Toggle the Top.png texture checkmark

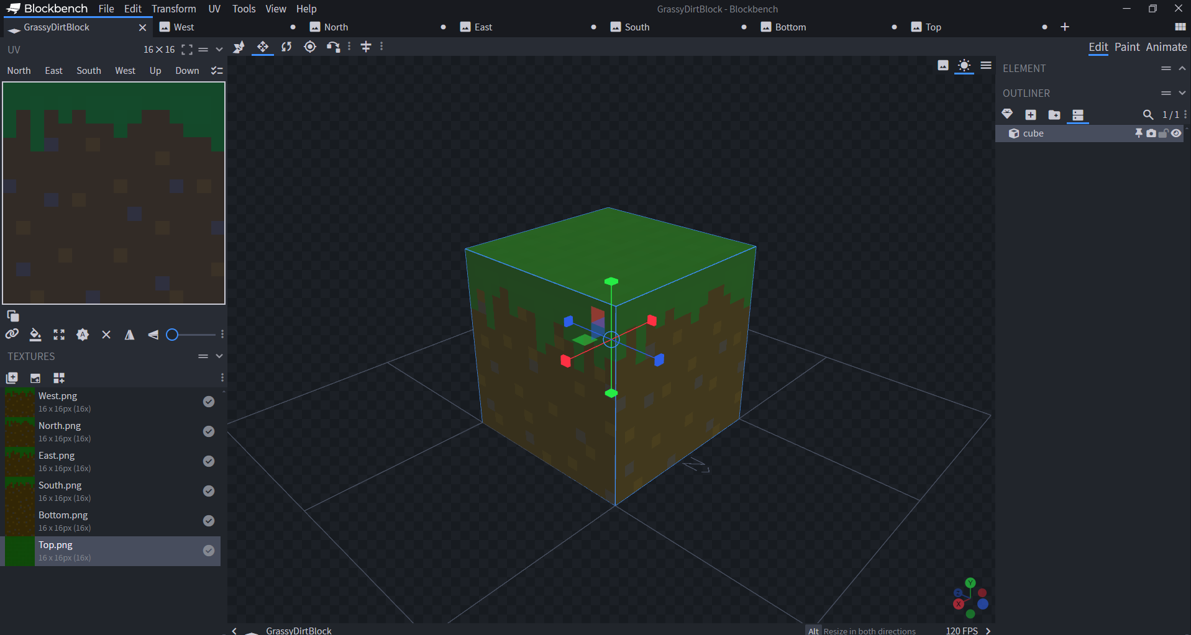[209, 551]
